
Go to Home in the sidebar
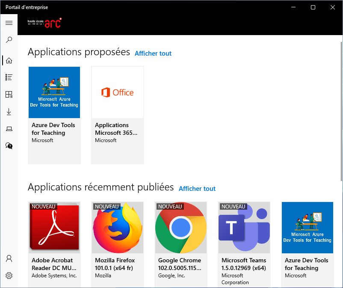tap(9, 60)
